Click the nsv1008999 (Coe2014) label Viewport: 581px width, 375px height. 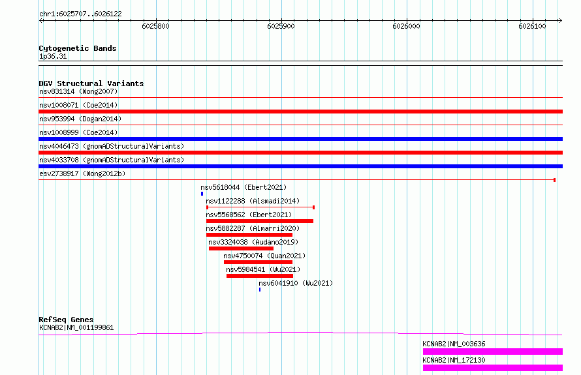click(78, 132)
